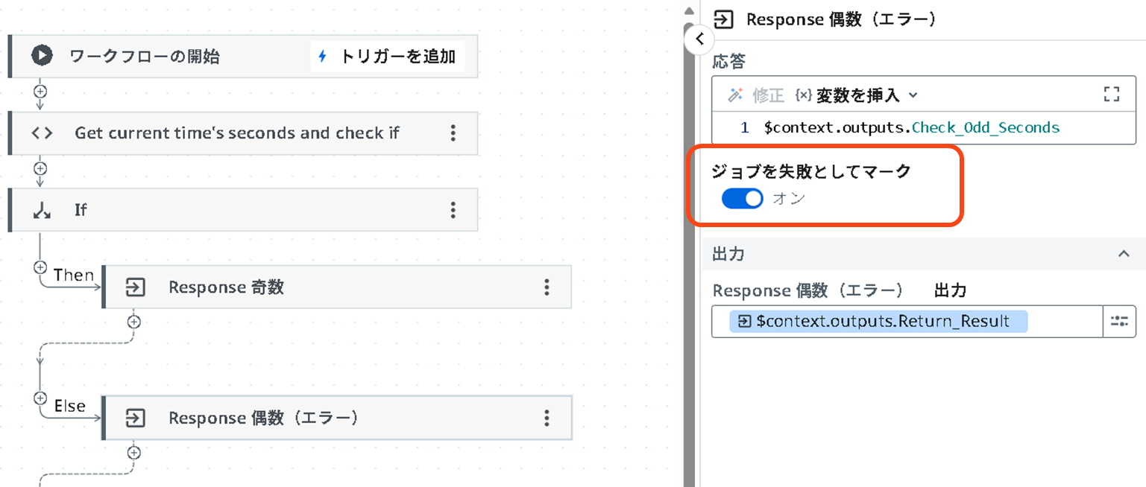Open the three-dot menu on the If step

[x=453, y=210]
